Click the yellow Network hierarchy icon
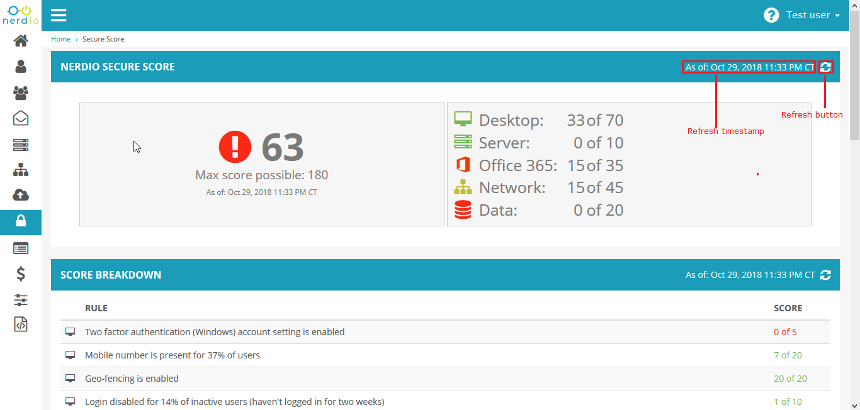The height and width of the screenshot is (410, 860). tap(463, 187)
